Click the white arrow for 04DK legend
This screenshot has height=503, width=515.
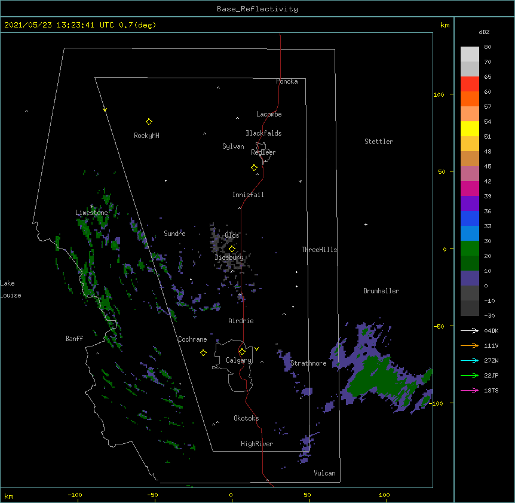pyautogui.click(x=470, y=330)
